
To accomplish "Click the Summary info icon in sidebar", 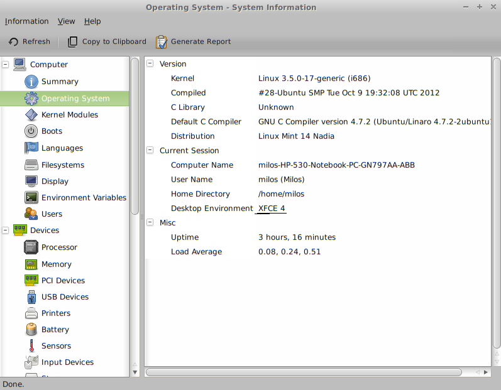I will (31, 82).
